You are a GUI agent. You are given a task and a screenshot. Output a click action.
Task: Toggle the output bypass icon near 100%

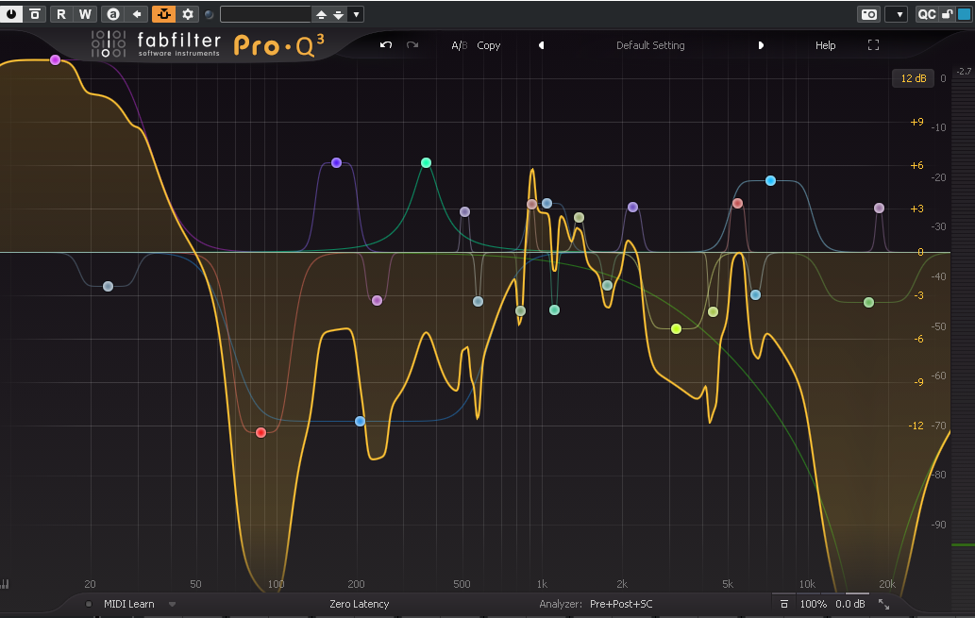784,604
